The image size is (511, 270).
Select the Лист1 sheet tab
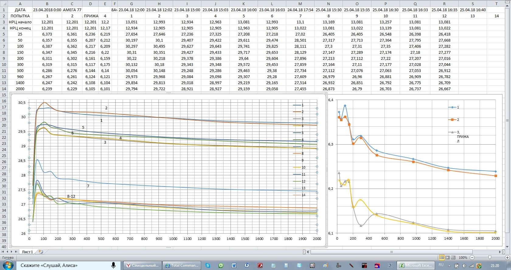pyautogui.click(x=27, y=252)
